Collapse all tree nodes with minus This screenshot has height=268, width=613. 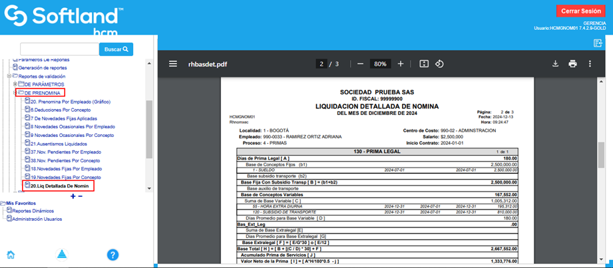coord(80,196)
